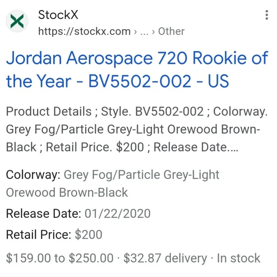This screenshot has width=277, height=277.
Task: Click the Retail Price label
Action: [39, 234]
